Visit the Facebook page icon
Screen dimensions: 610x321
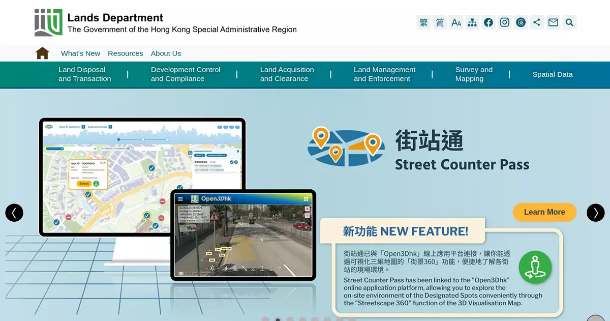(489, 22)
